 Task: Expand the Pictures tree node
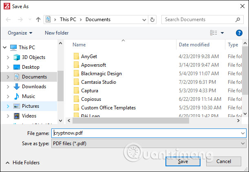click(x=8, y=106)
